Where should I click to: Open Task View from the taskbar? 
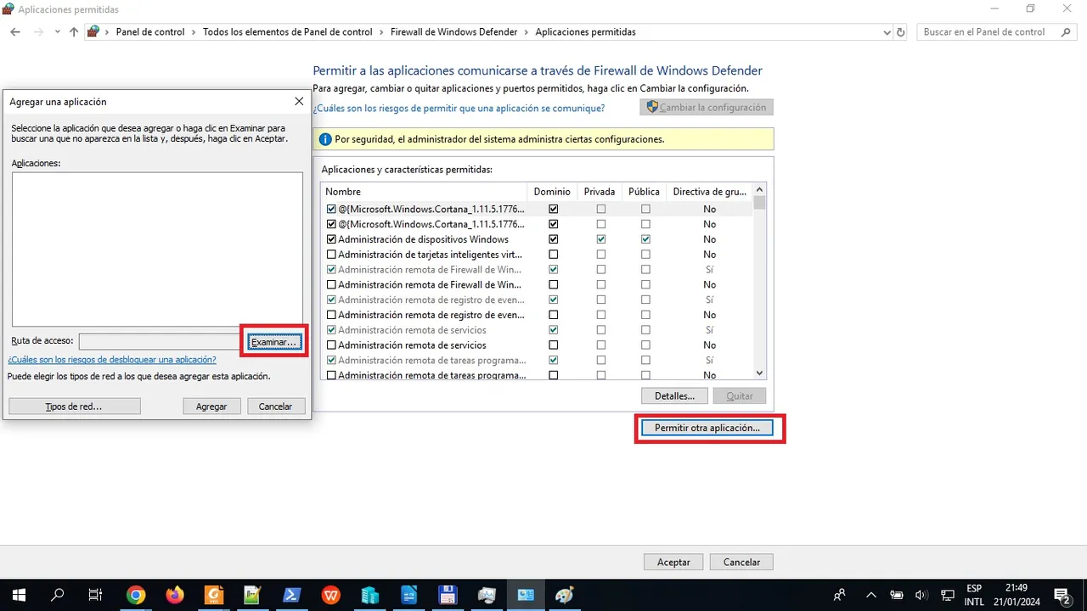click(x=96, y=595)
